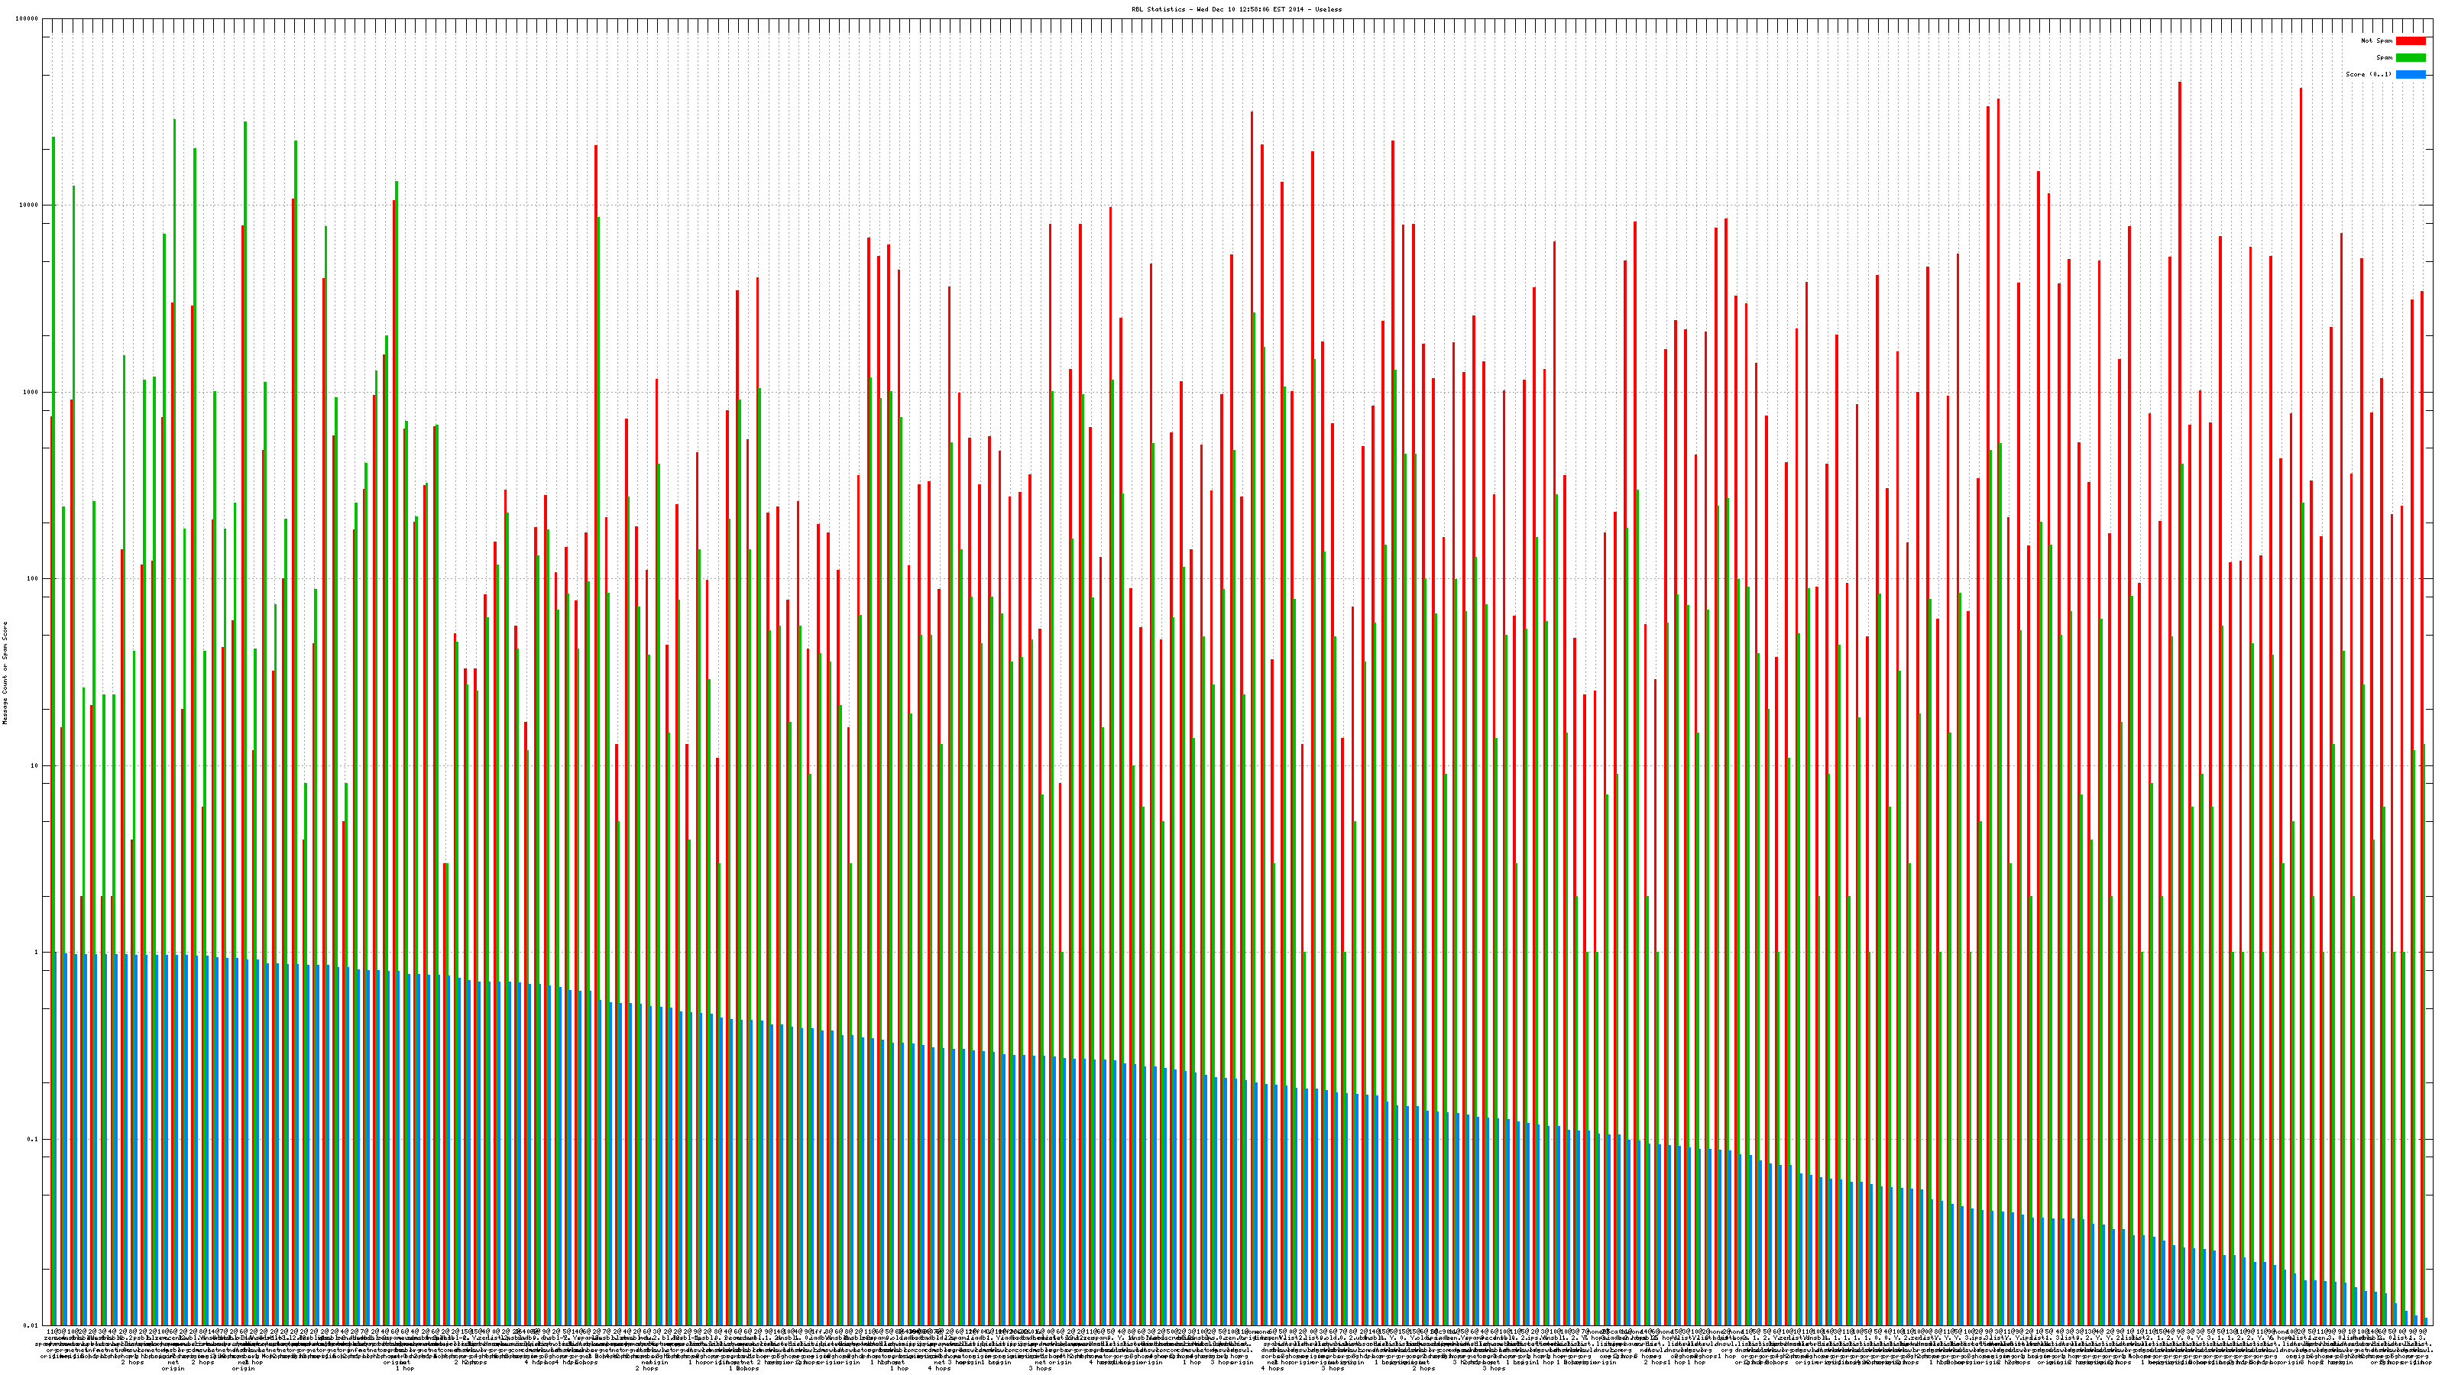
Task: Click the 10 y-axis label
Action: click(36, 765)
